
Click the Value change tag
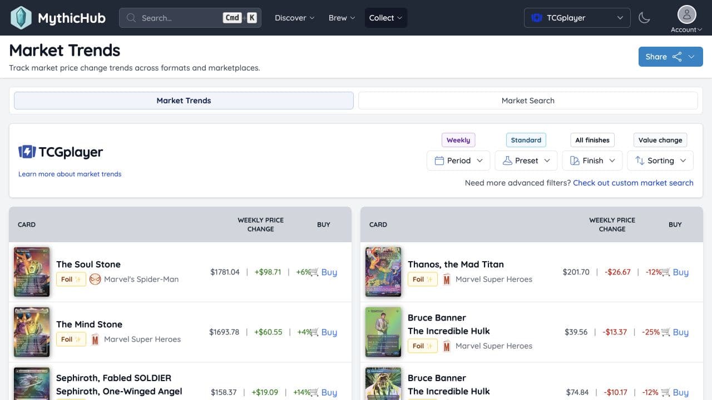click(x=660, y=140)
